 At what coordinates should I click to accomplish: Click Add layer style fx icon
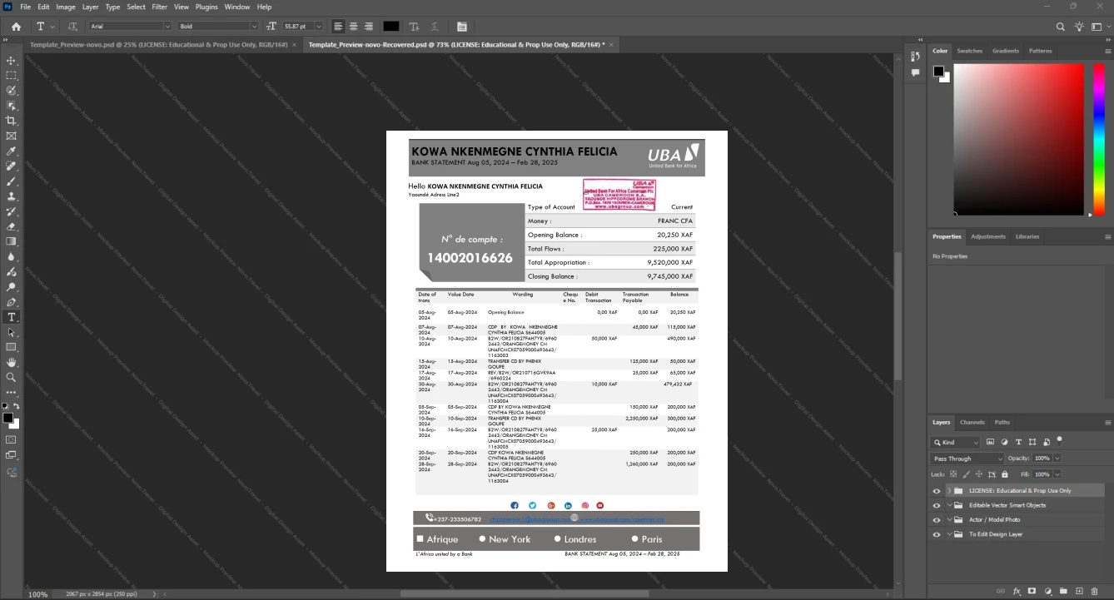(1017, 591)
